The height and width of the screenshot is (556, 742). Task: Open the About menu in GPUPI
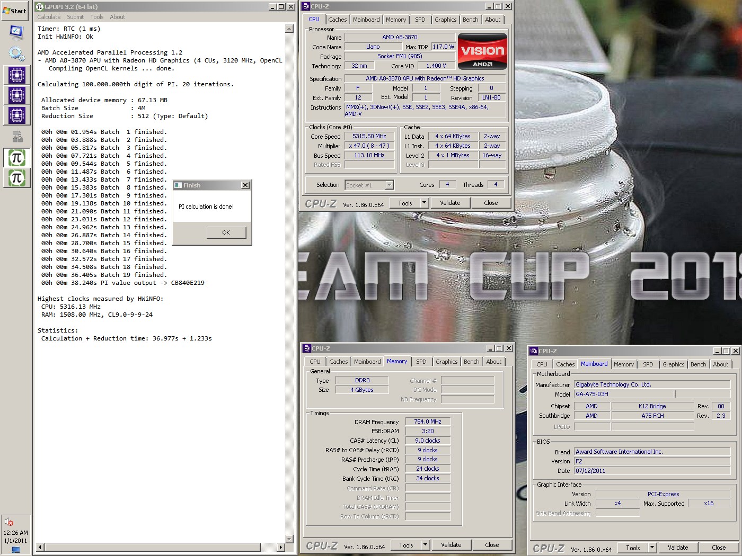118,17
